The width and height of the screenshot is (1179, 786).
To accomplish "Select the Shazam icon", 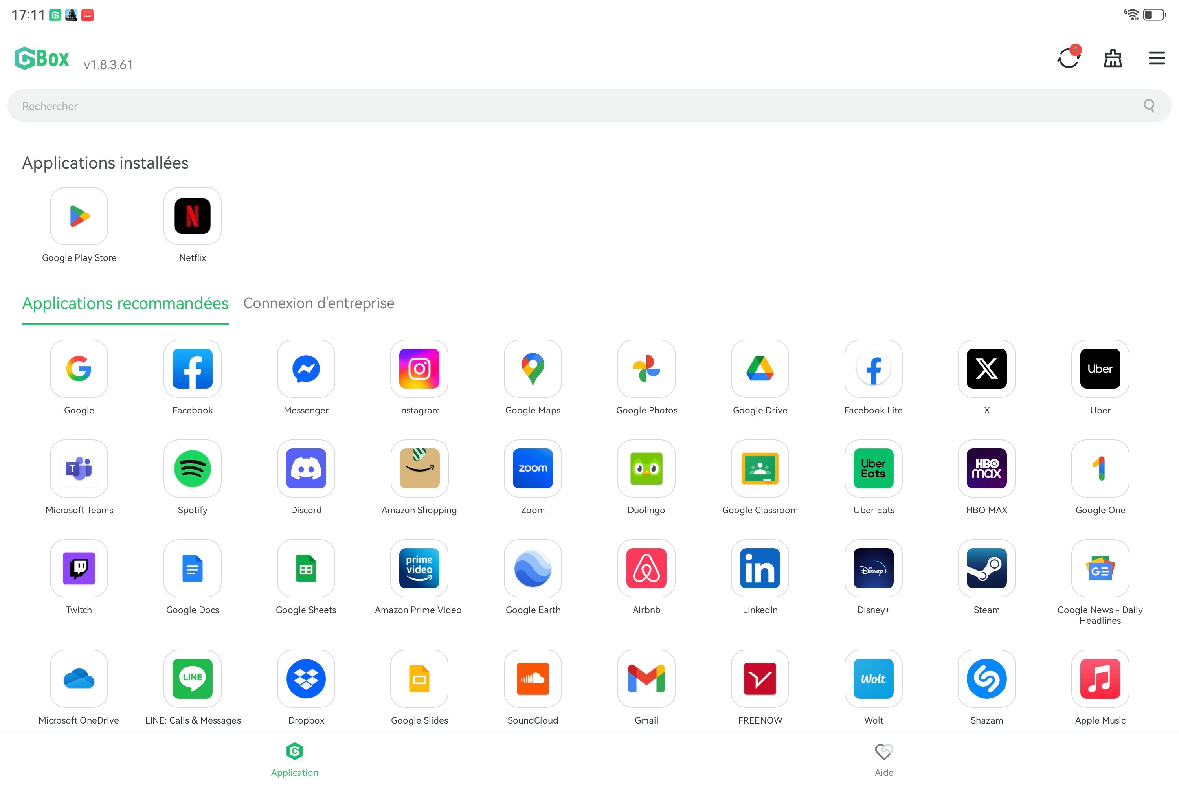I will pyautogui.click(x=987, y=679).
